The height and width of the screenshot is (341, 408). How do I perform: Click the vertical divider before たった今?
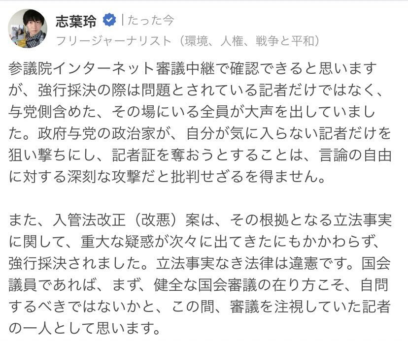(122, 20)
